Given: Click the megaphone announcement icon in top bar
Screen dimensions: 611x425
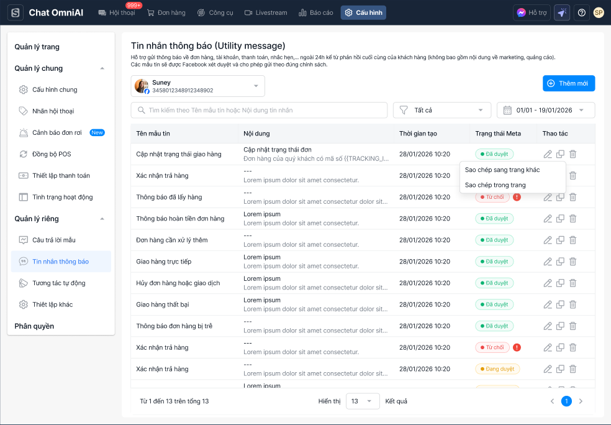Looking at the screenshot, I should 562,12.
